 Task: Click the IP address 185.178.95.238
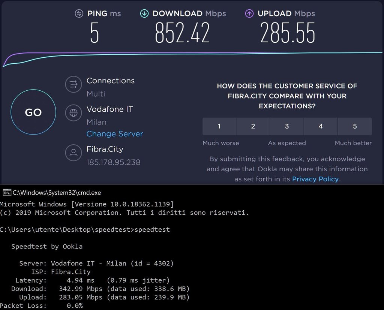click(113, 162)
